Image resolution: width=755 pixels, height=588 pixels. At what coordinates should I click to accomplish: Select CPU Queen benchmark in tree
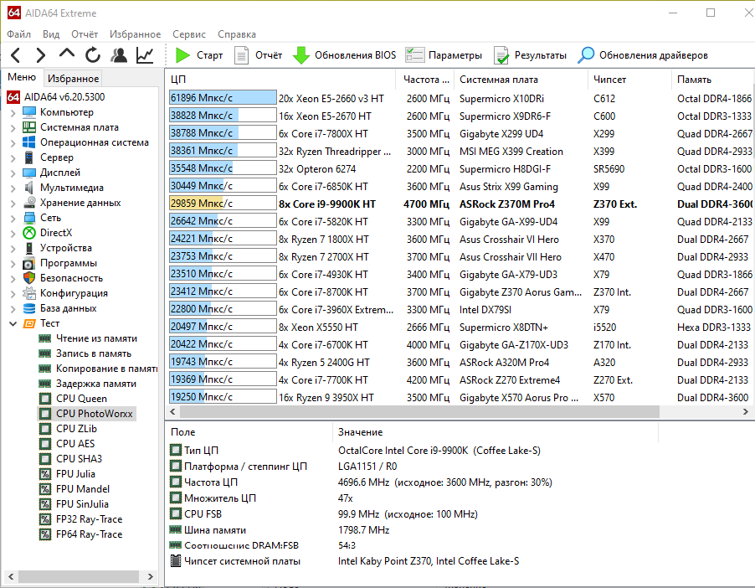tap(81, 399)
